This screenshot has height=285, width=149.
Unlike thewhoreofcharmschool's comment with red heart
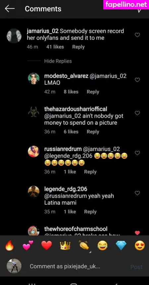point(137,233)
